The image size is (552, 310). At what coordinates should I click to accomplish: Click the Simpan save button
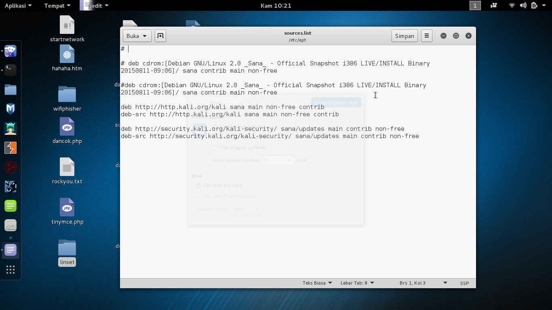point(405,36)
